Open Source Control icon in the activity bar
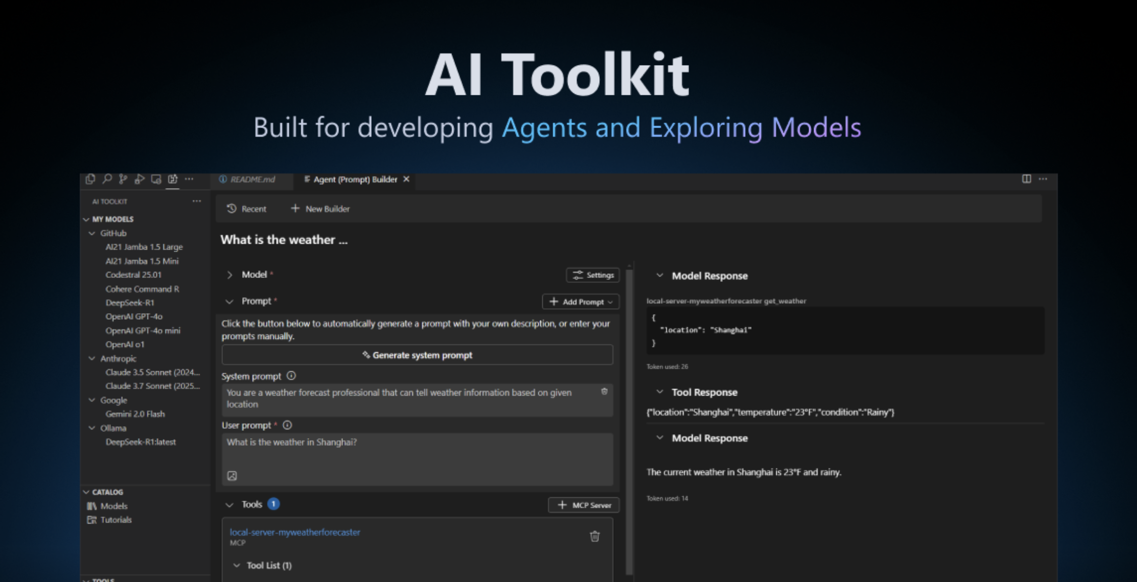This screenshot has height=582, width=1137. point(123,179)
